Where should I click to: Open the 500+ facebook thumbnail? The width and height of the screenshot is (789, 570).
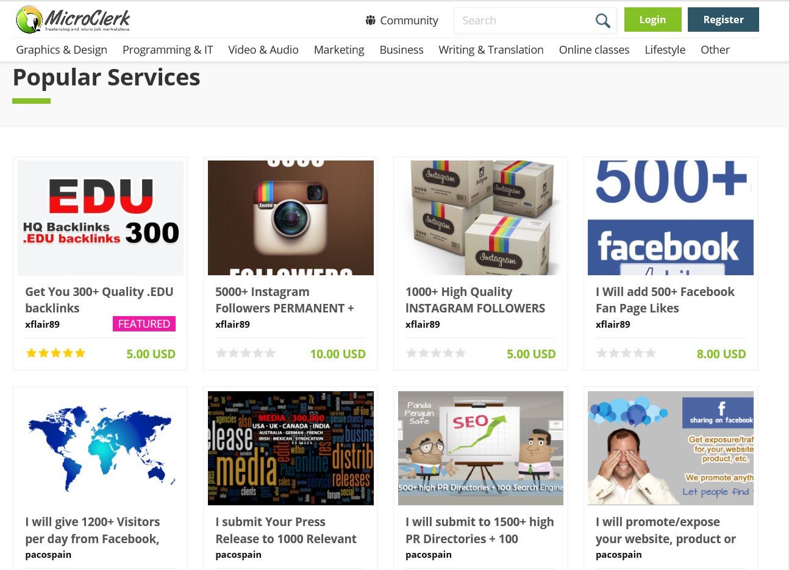click(x=671, y=218)
